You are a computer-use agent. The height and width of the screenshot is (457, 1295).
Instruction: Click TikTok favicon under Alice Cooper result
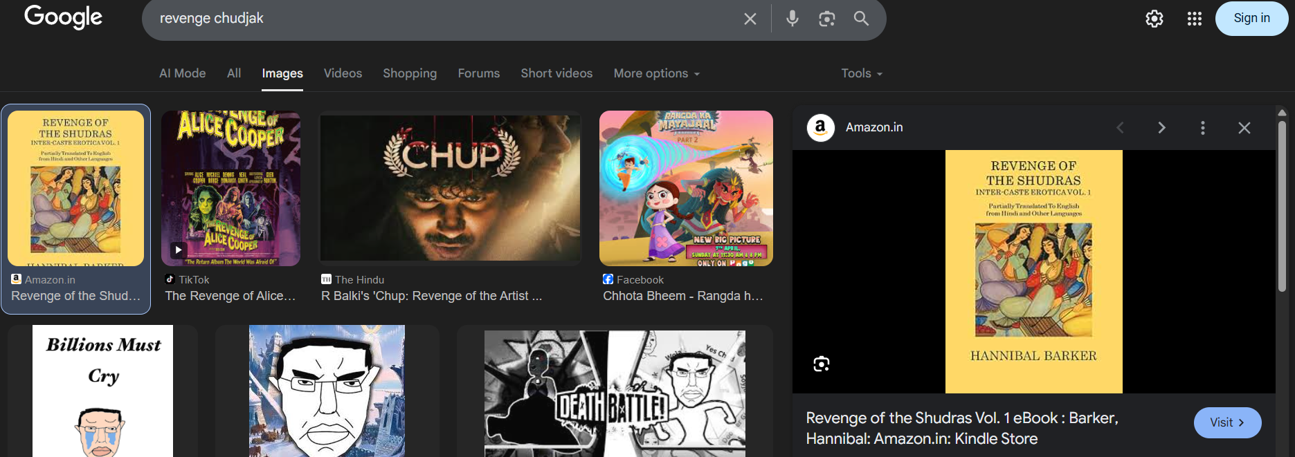170,279
